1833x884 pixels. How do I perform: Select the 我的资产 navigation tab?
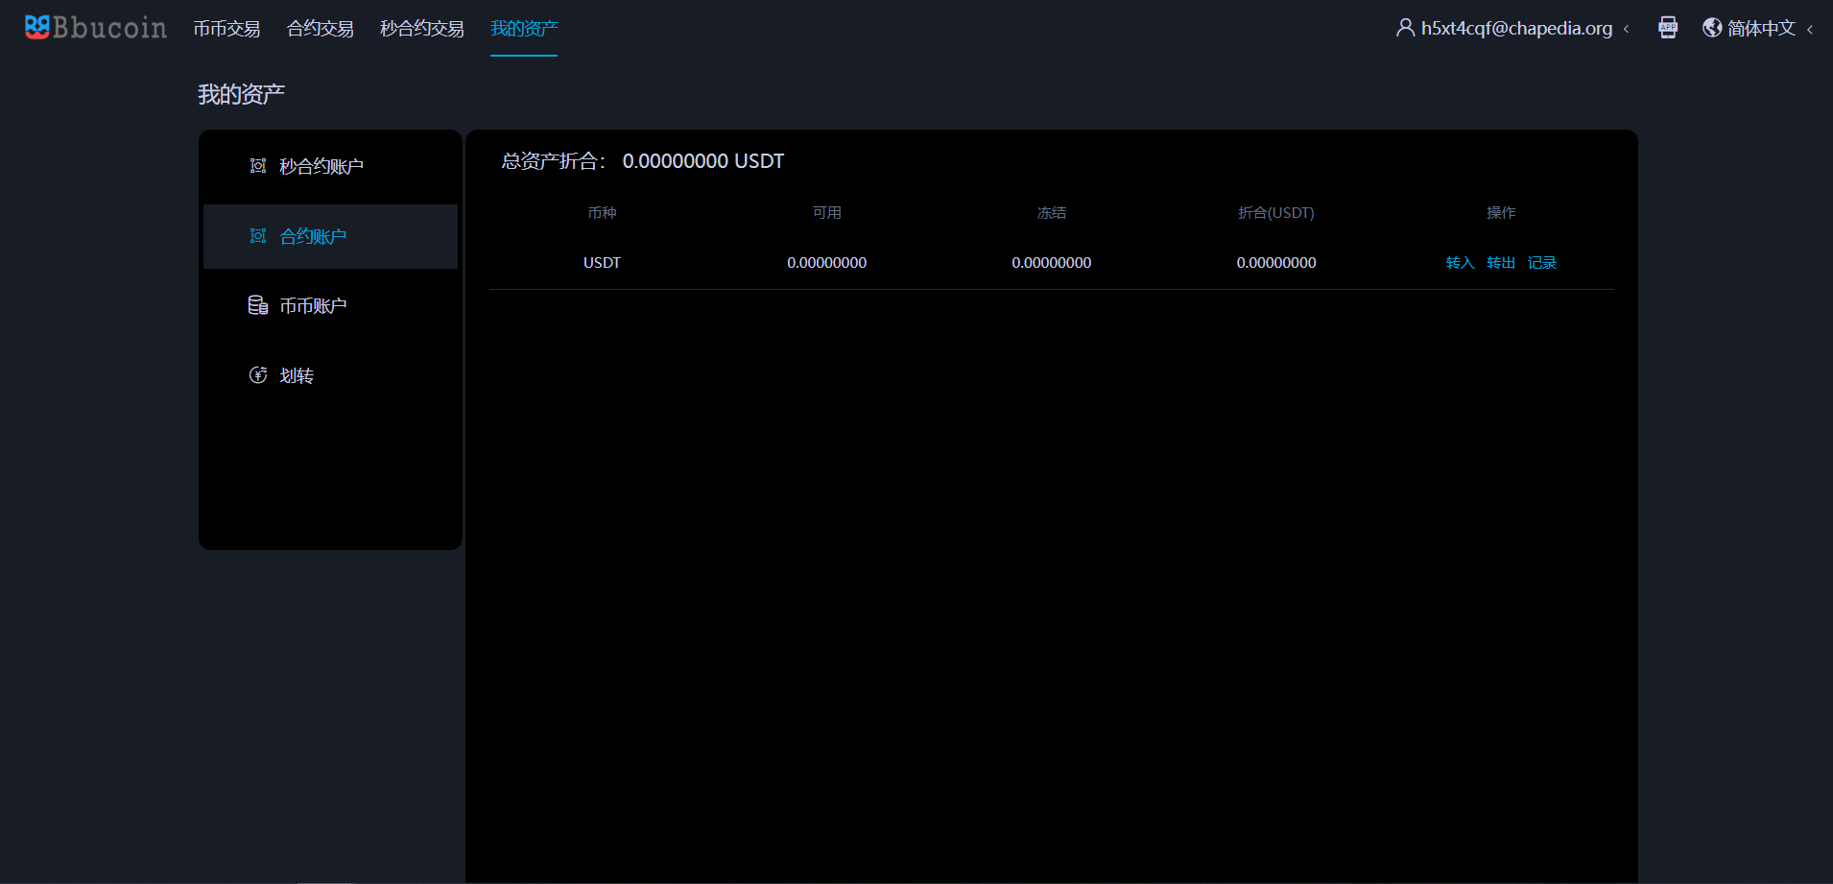click(524, 29)
